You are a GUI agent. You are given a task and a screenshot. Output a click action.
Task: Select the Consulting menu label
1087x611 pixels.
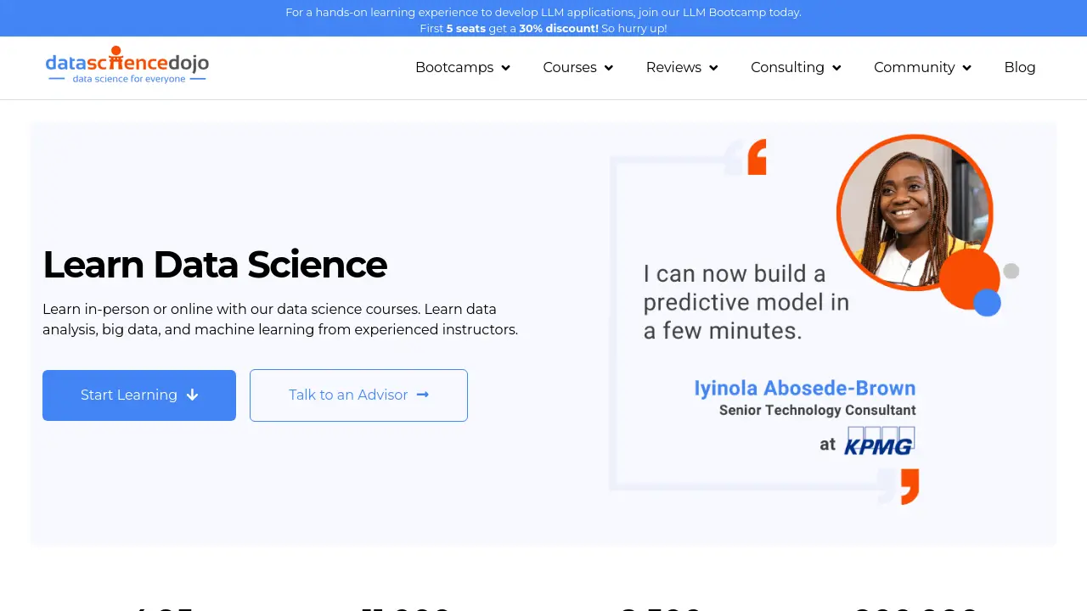click(787, 67)
